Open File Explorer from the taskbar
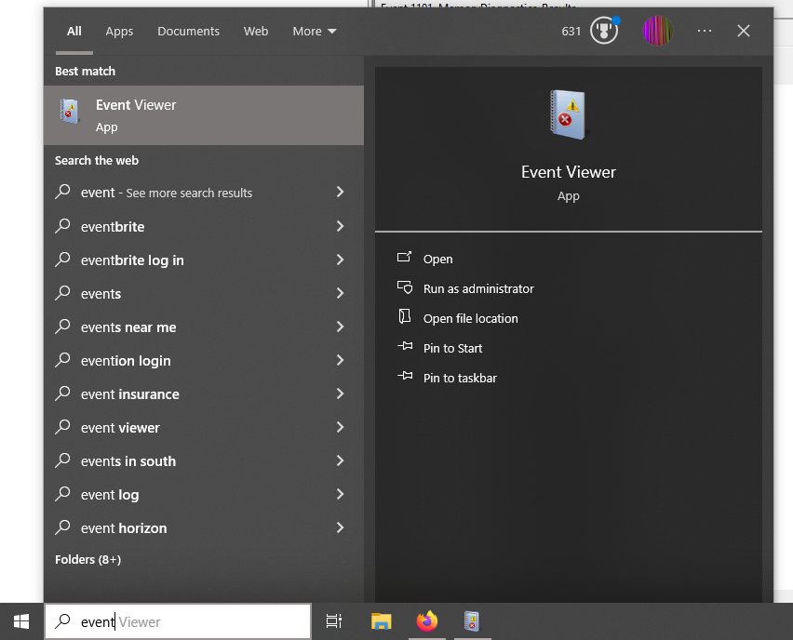793x640 pixels. tap(381, 620)
